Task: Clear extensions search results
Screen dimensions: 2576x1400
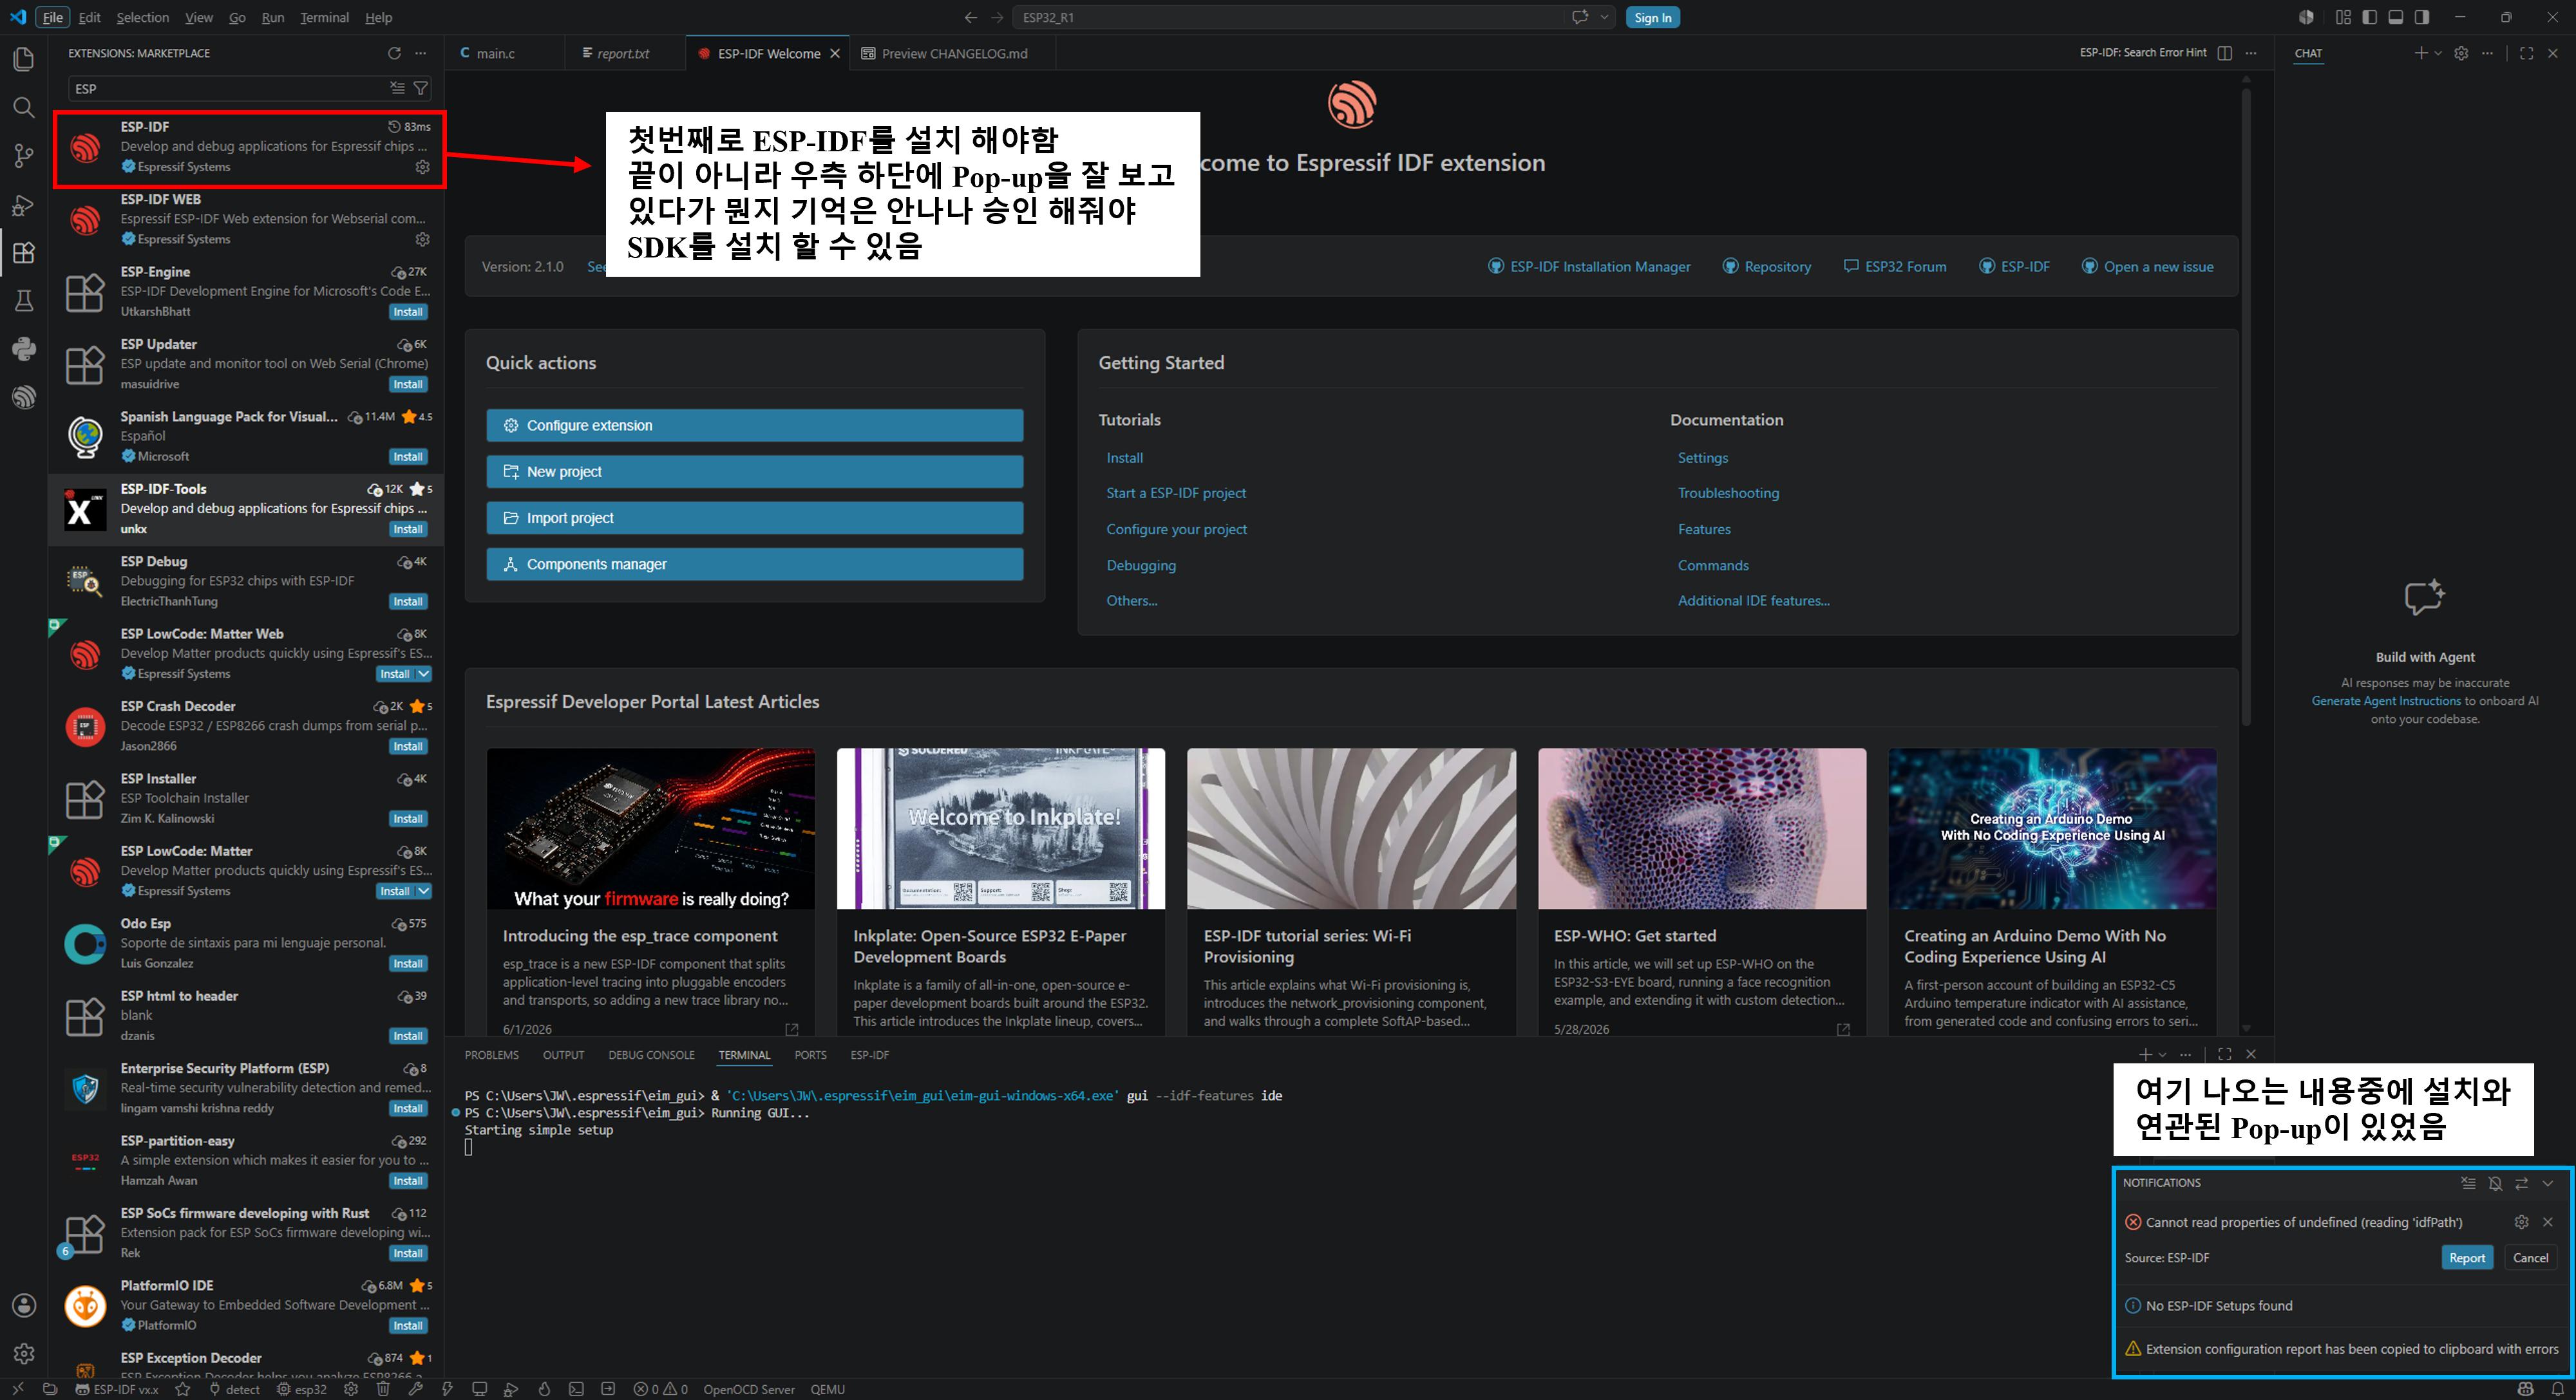Action: pos(397,88)
